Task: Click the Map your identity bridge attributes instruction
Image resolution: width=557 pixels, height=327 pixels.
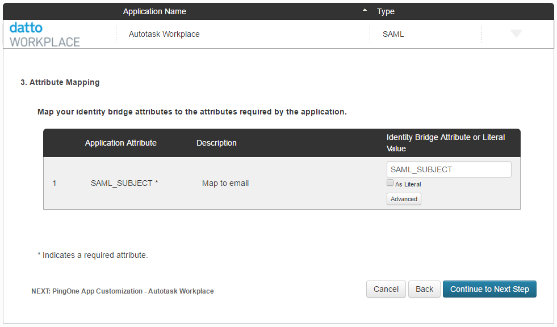Action: coord(192,112)
